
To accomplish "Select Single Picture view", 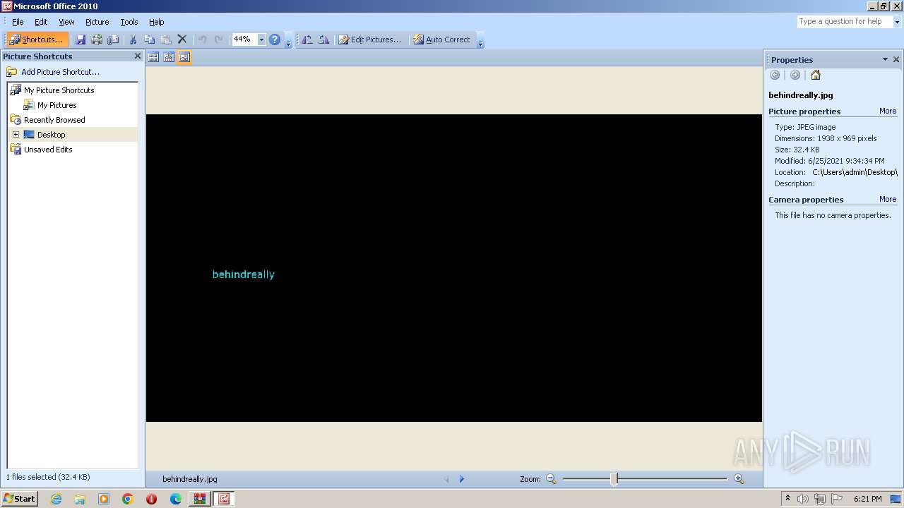I will click(x=184, y=57).
